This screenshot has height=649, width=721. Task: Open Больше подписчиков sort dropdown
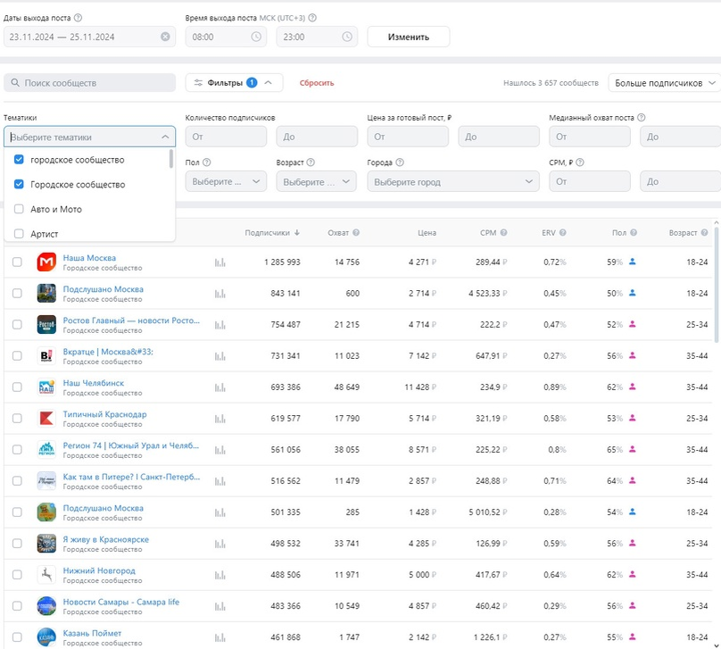click(665, 83)
